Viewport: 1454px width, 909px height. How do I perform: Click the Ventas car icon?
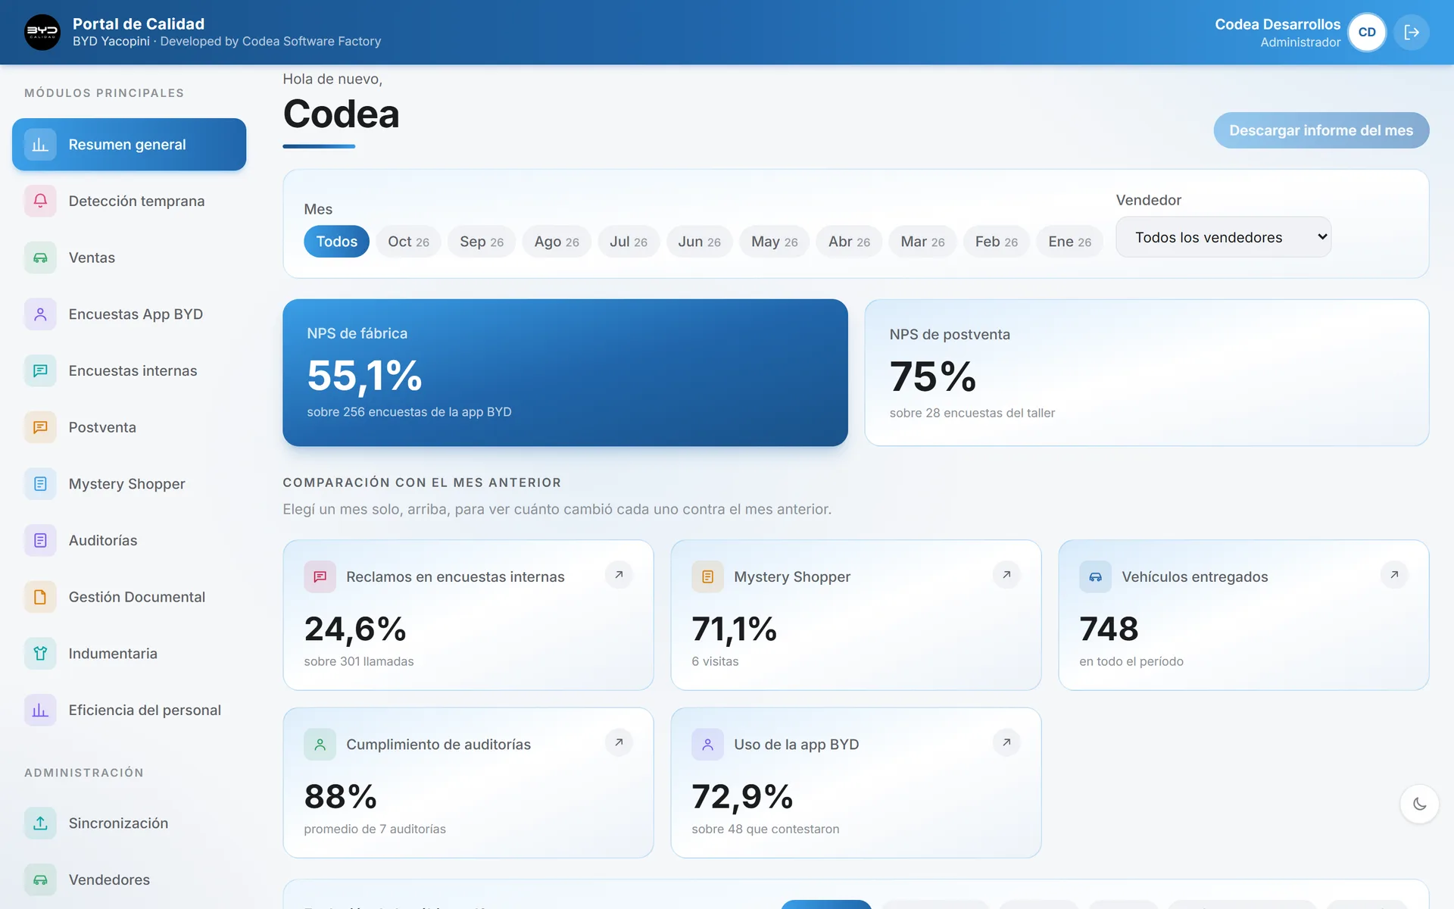pyautogui.click(x=40, y=258)
